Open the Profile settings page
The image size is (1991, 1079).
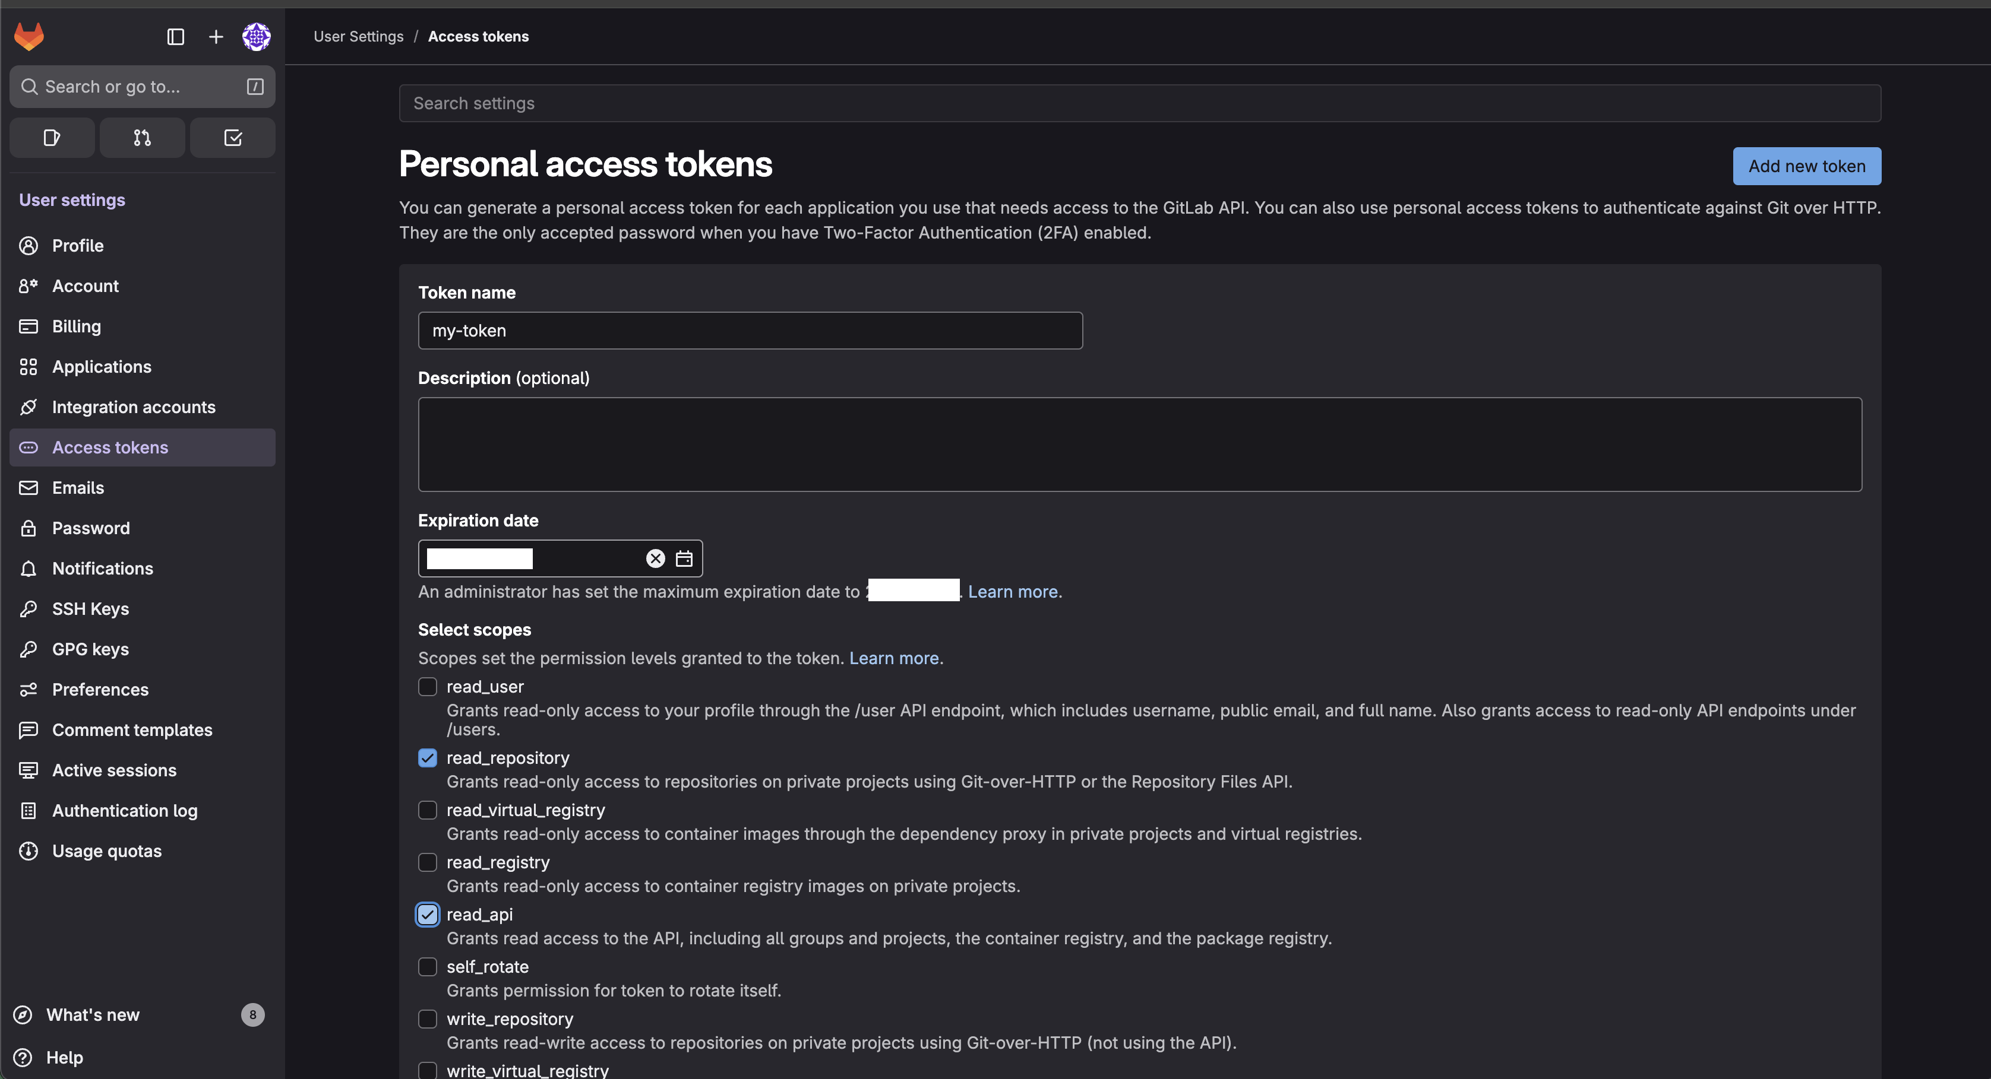click(77, 246)
